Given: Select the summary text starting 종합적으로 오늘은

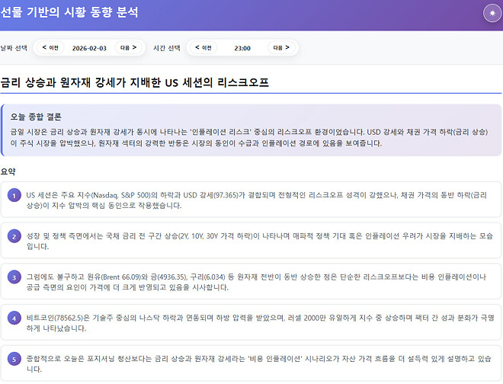Looking at the screenshot, I should click(x=259, y=363).
